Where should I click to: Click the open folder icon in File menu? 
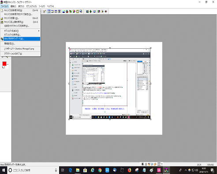(x=2, y=18)
